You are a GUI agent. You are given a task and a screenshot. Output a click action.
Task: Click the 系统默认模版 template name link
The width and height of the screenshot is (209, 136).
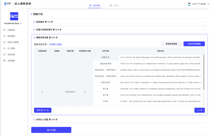coord(55,44)
